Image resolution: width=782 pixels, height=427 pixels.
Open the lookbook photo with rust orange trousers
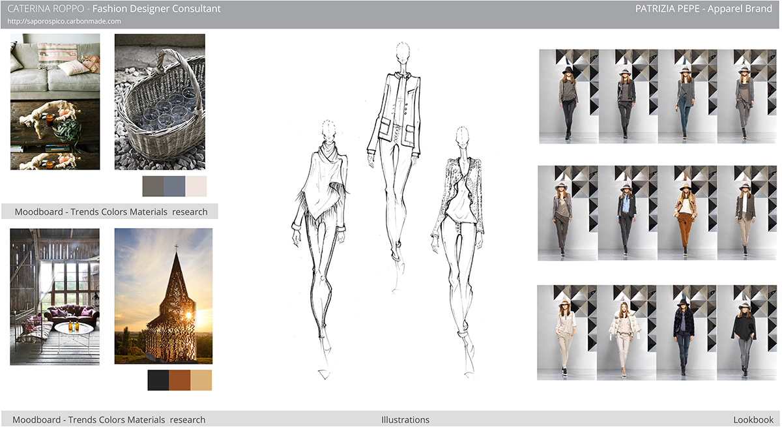[x=686, y=213]
